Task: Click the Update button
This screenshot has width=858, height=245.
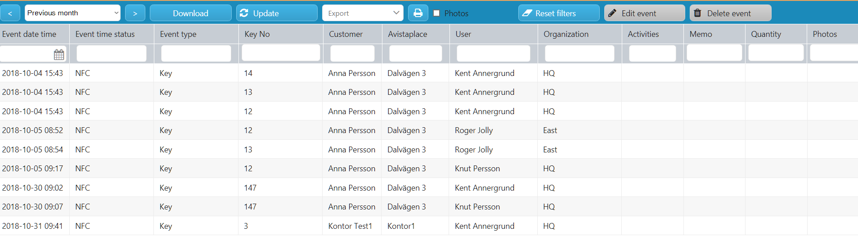Action: pyautogui.click(x=277, y=13)
